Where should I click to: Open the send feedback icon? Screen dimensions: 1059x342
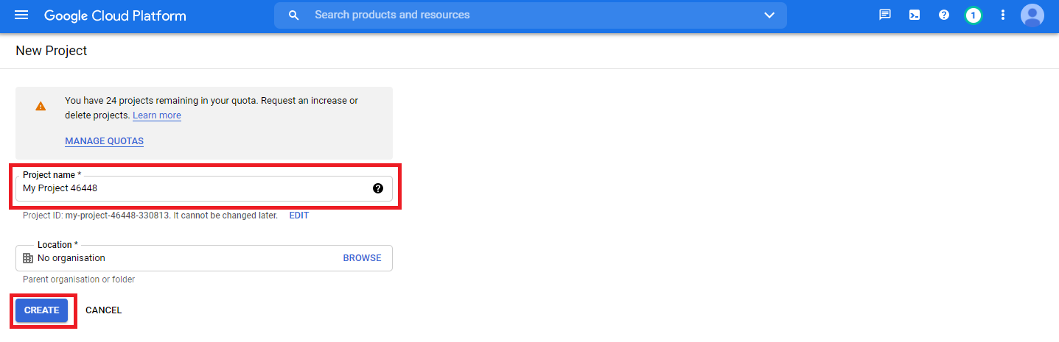[x=885, y=15]
